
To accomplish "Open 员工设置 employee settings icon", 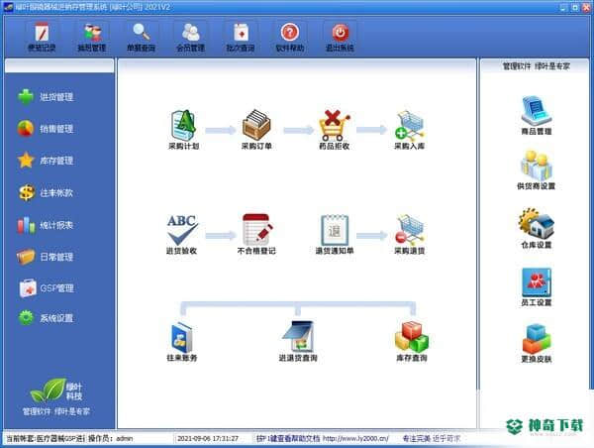I will [536, 287].
